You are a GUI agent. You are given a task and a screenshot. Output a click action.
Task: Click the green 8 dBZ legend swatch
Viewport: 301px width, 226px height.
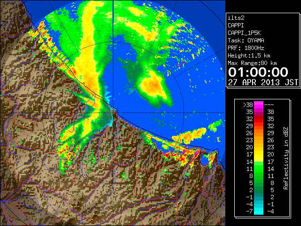click(x=259, y=176)
